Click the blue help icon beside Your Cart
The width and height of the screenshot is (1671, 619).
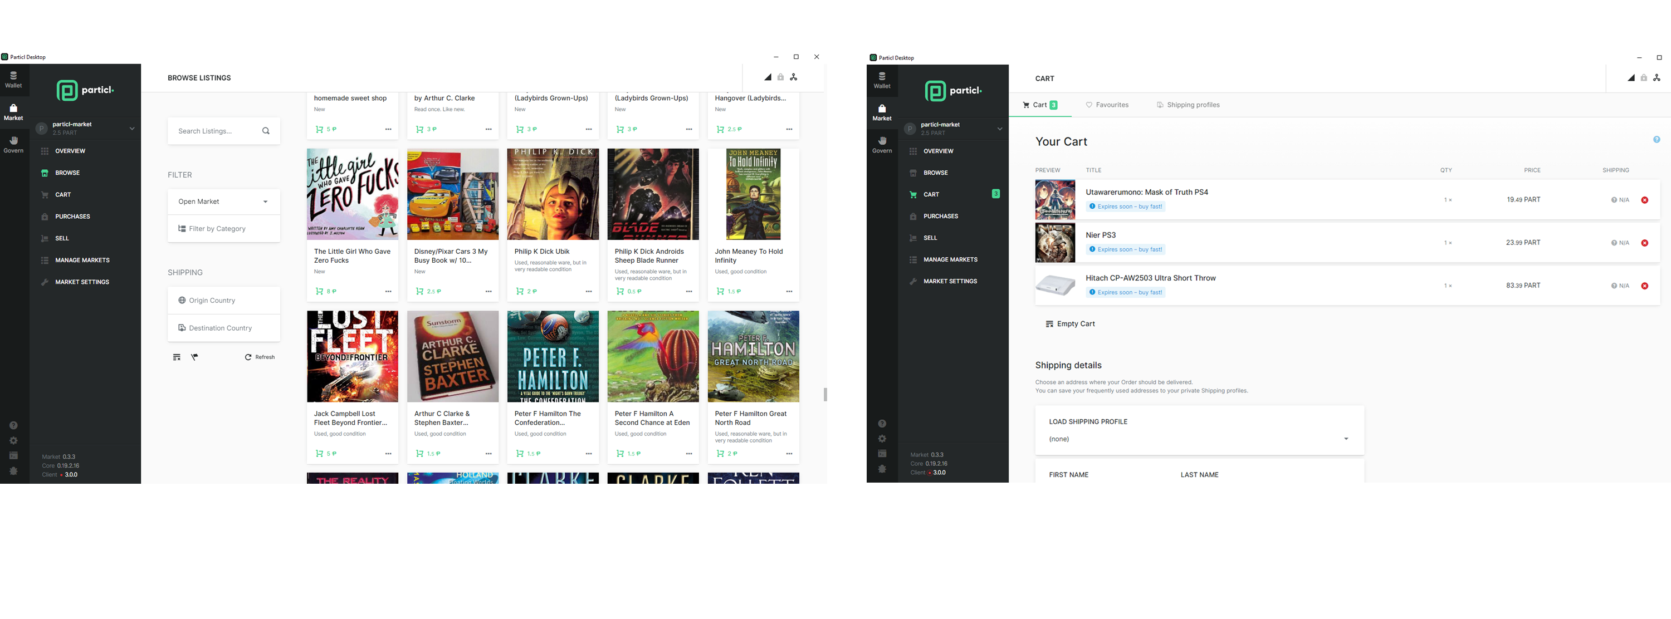(x=1656, y=140)
